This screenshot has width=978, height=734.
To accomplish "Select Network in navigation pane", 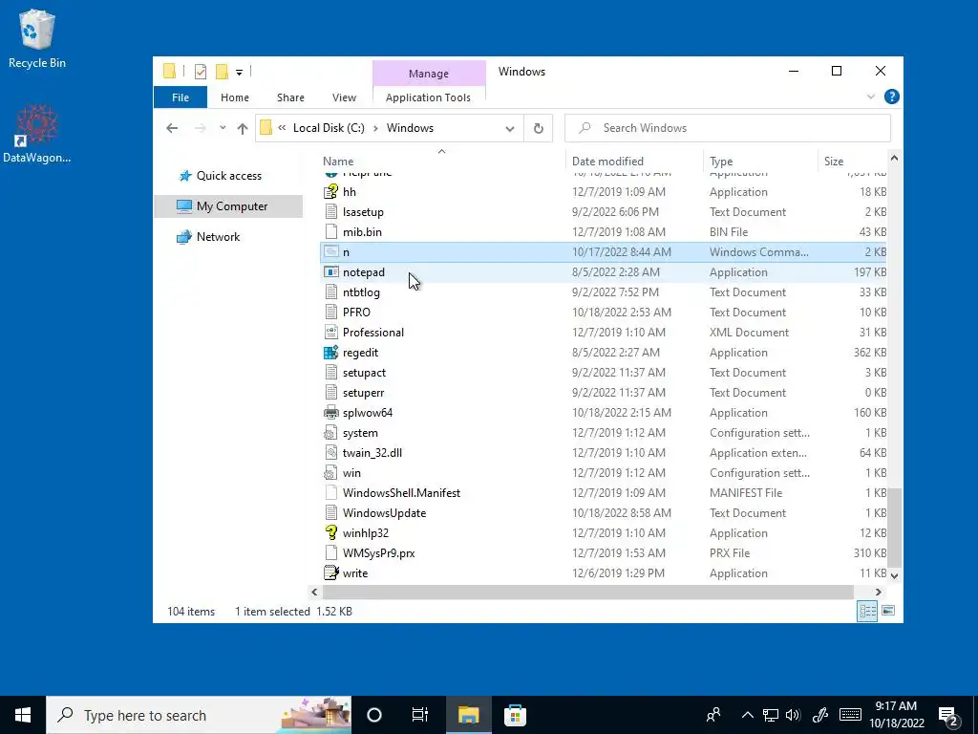I will [218, 237].
